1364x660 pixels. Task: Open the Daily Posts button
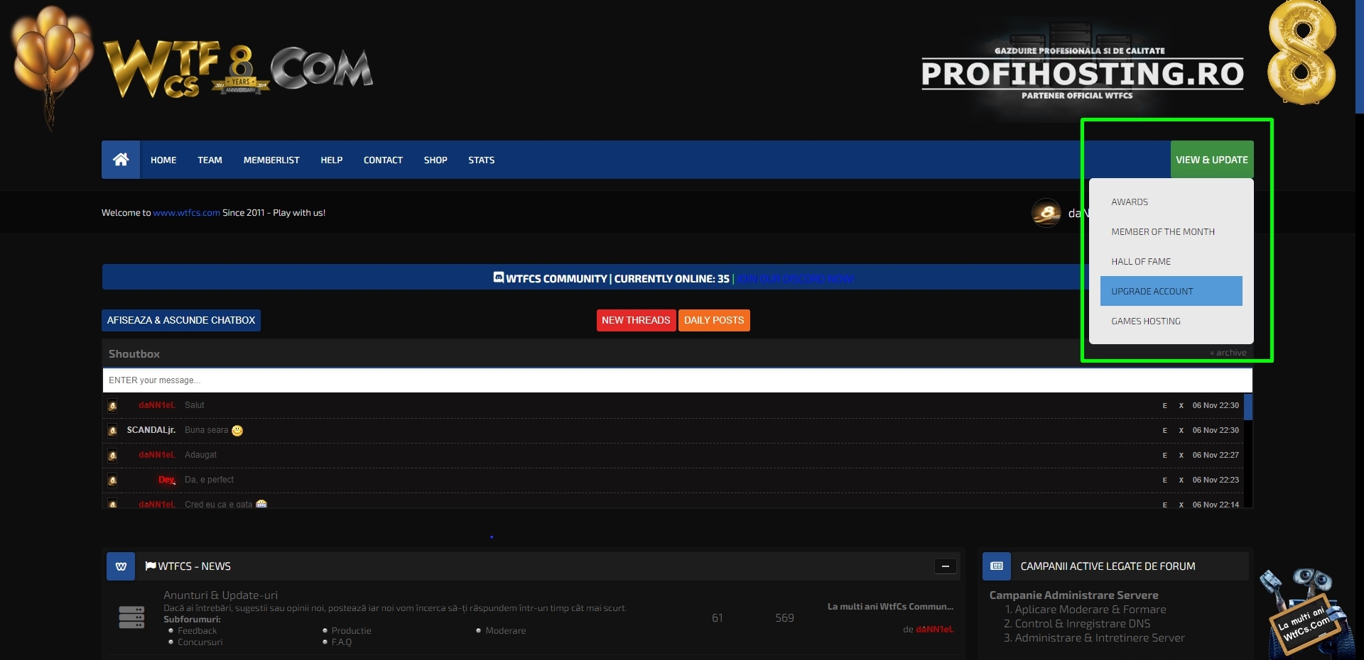713,320
